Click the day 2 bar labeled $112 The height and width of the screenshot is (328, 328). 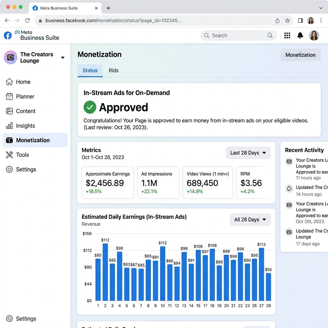105,272
